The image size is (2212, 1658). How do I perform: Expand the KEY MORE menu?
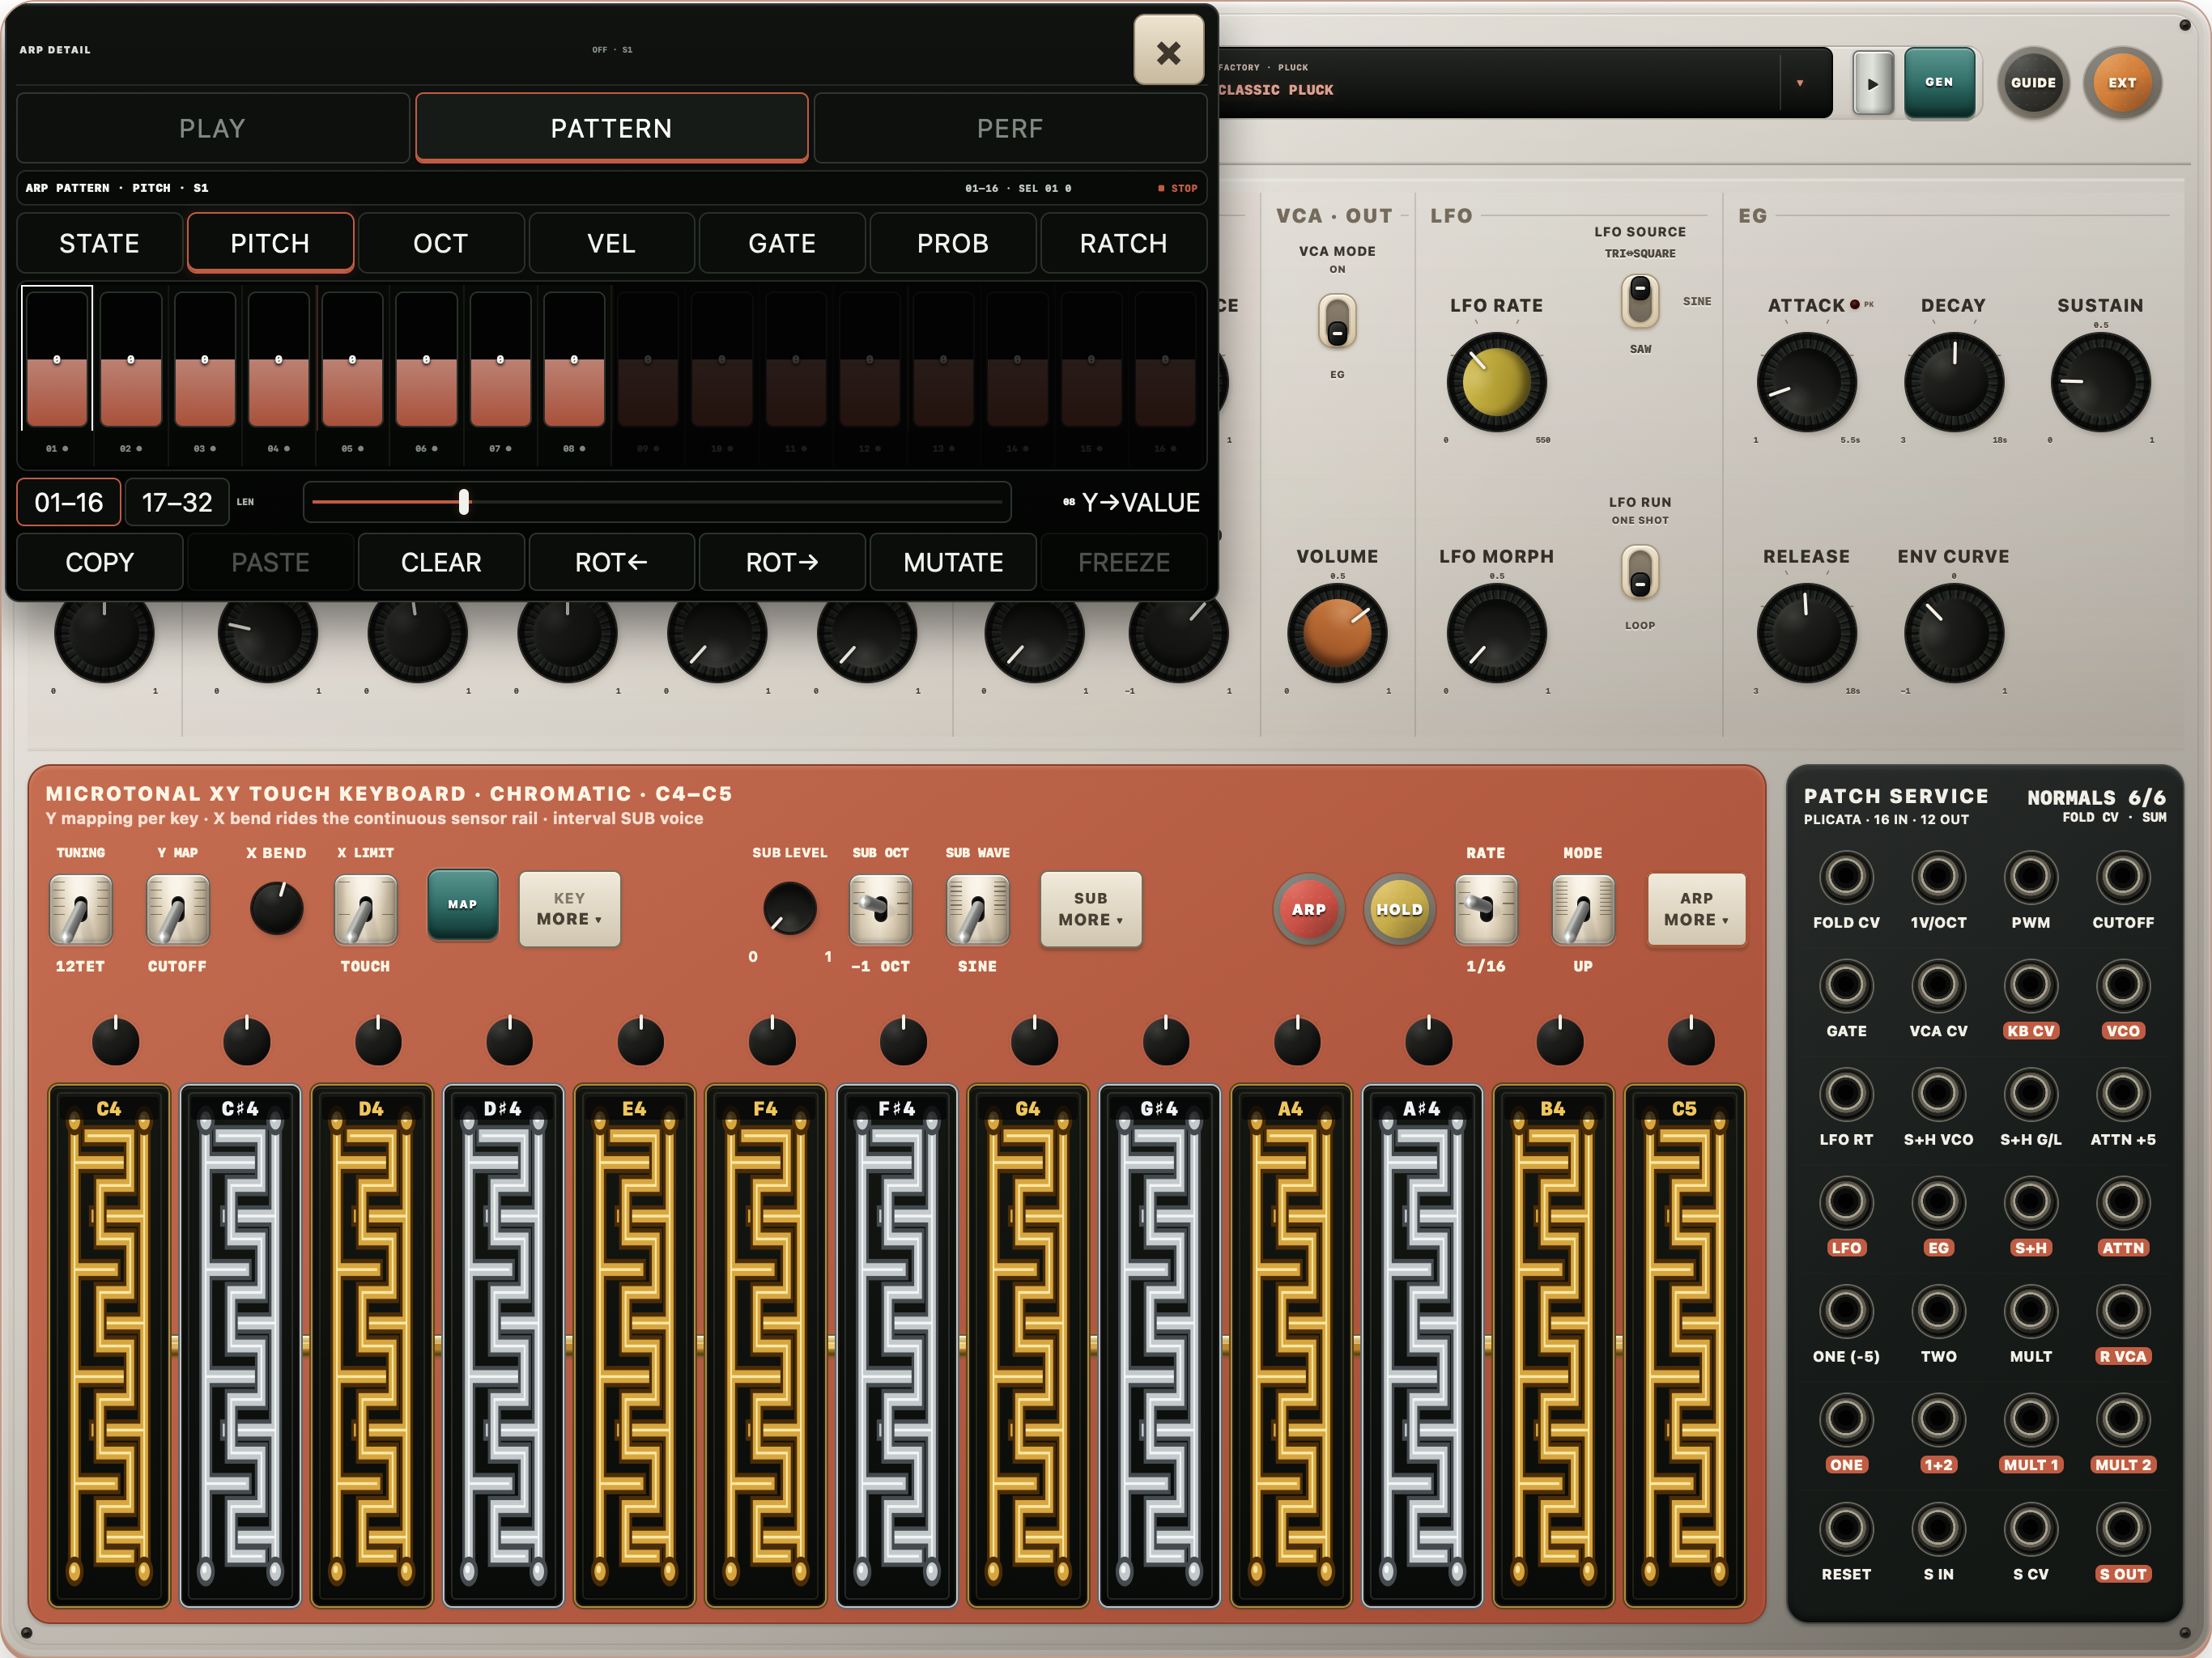(569, 909)
